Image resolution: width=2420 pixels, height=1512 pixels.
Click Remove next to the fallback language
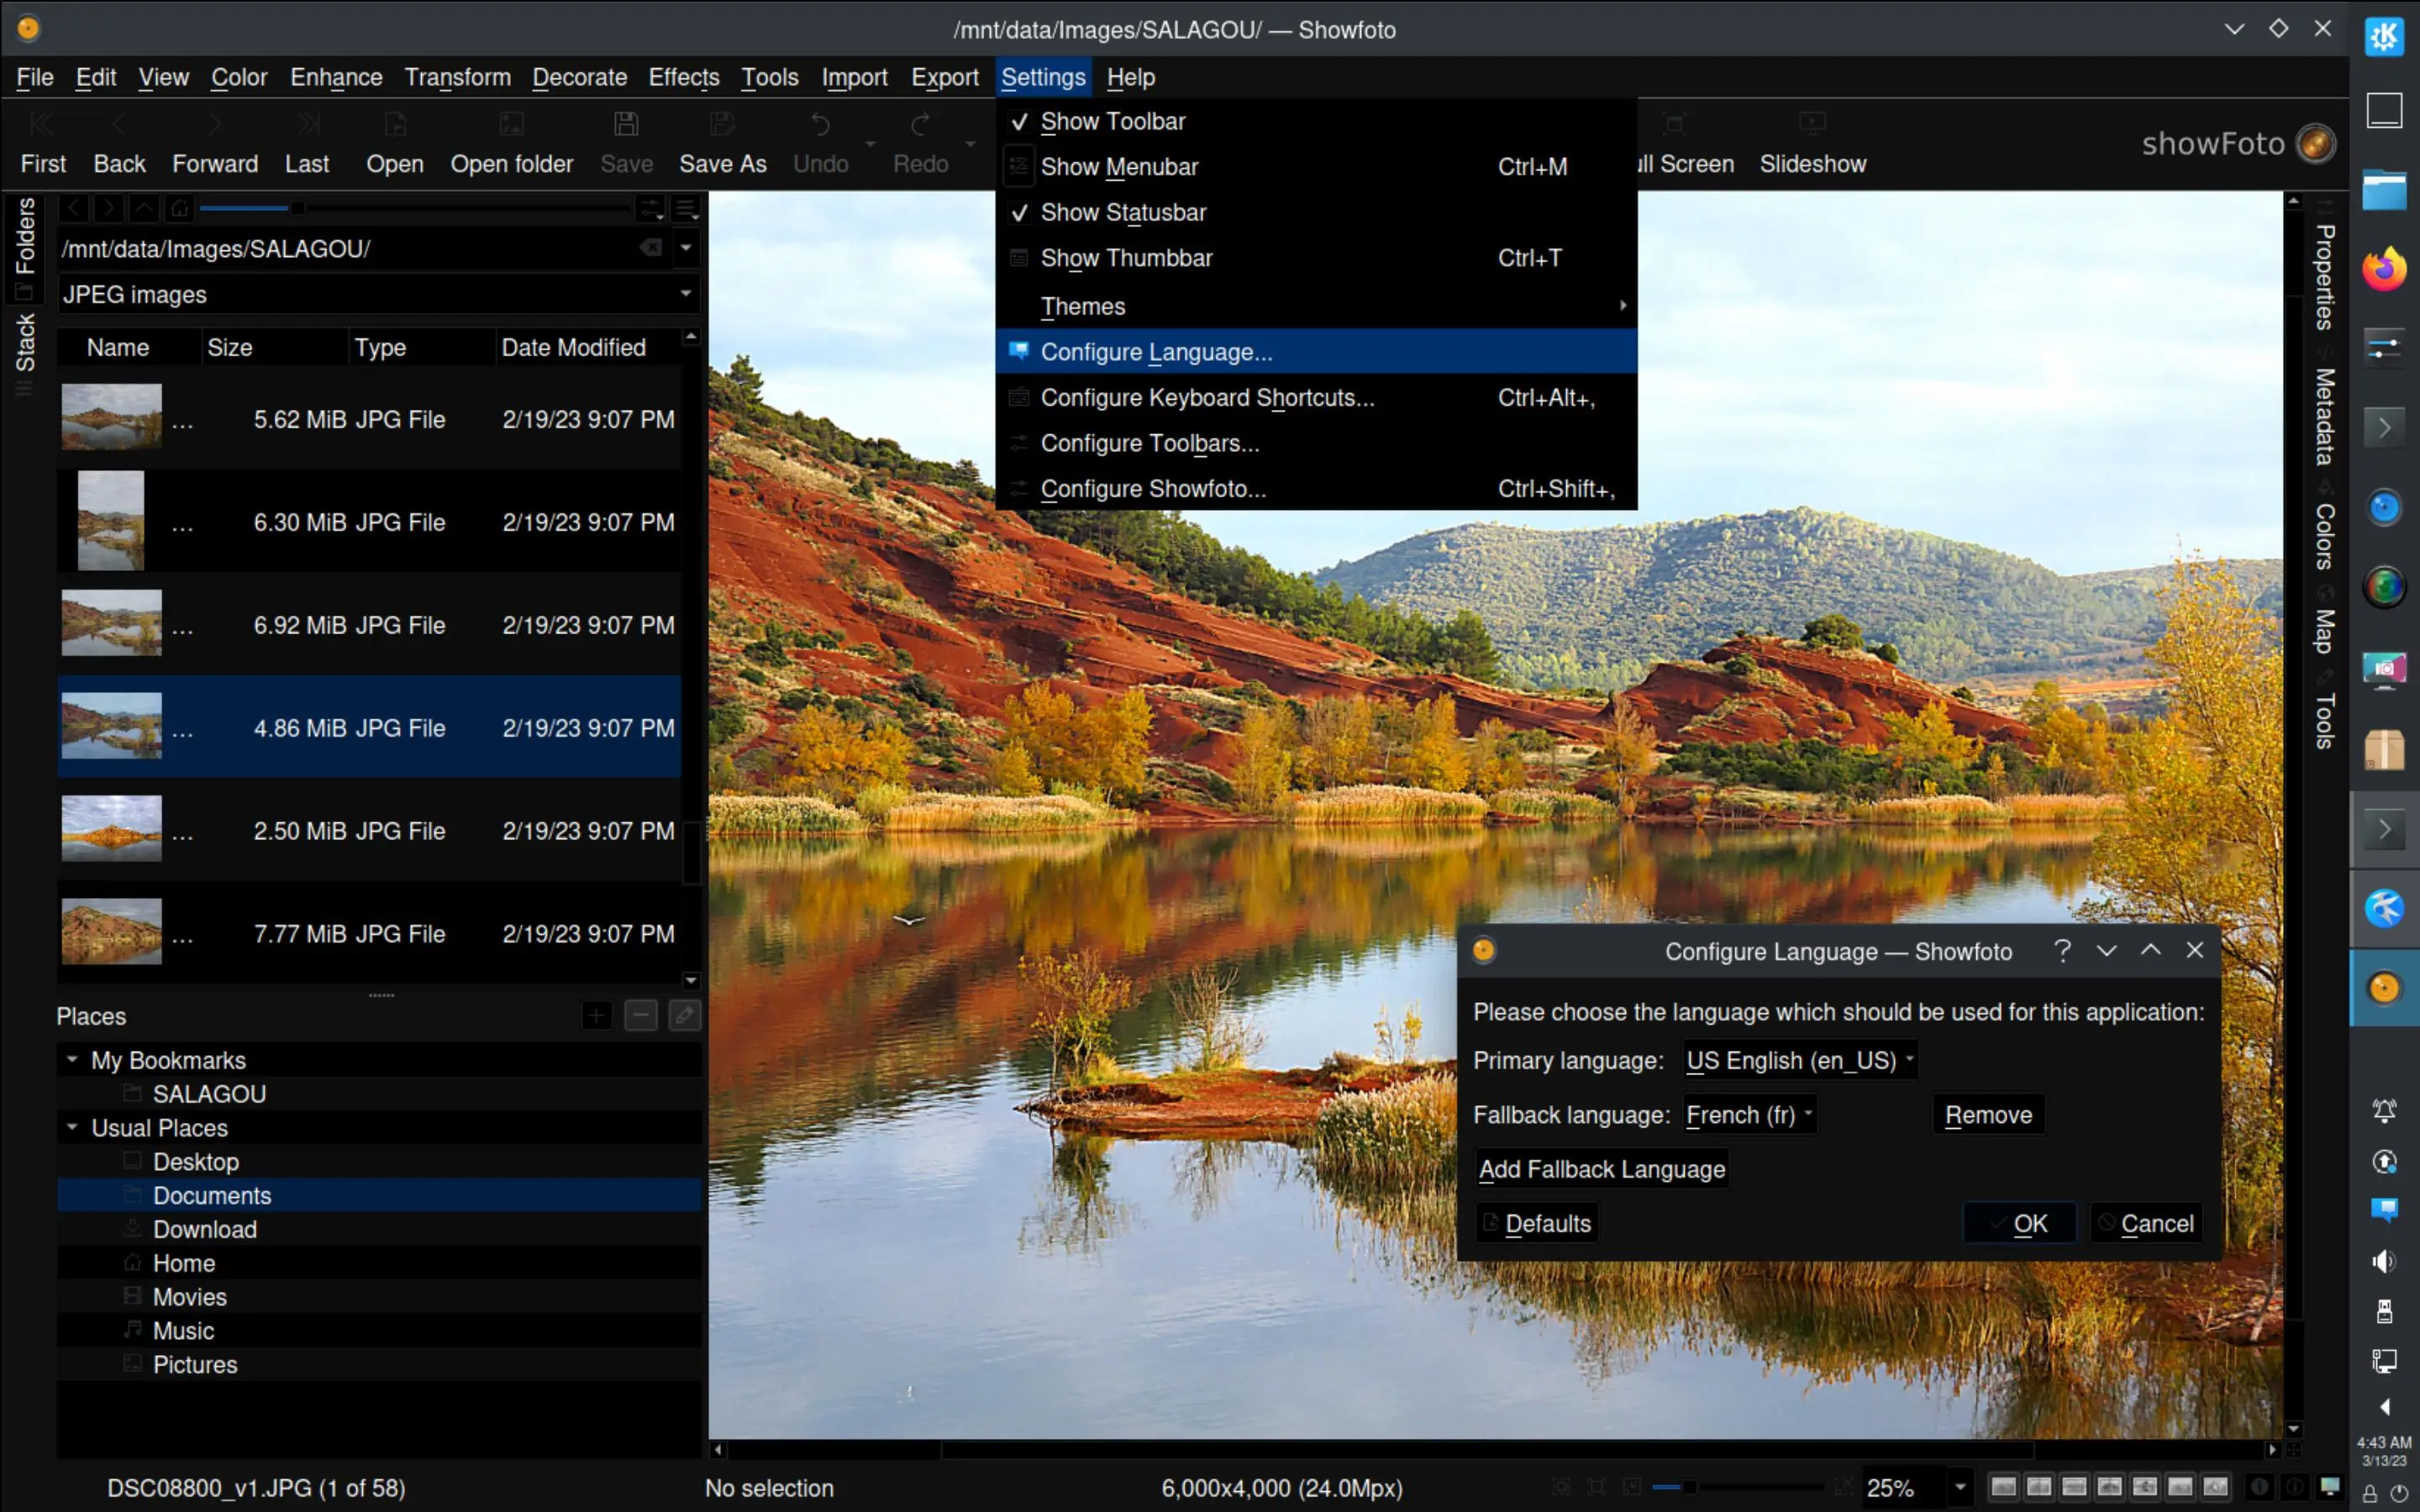click(1987, 1115)
